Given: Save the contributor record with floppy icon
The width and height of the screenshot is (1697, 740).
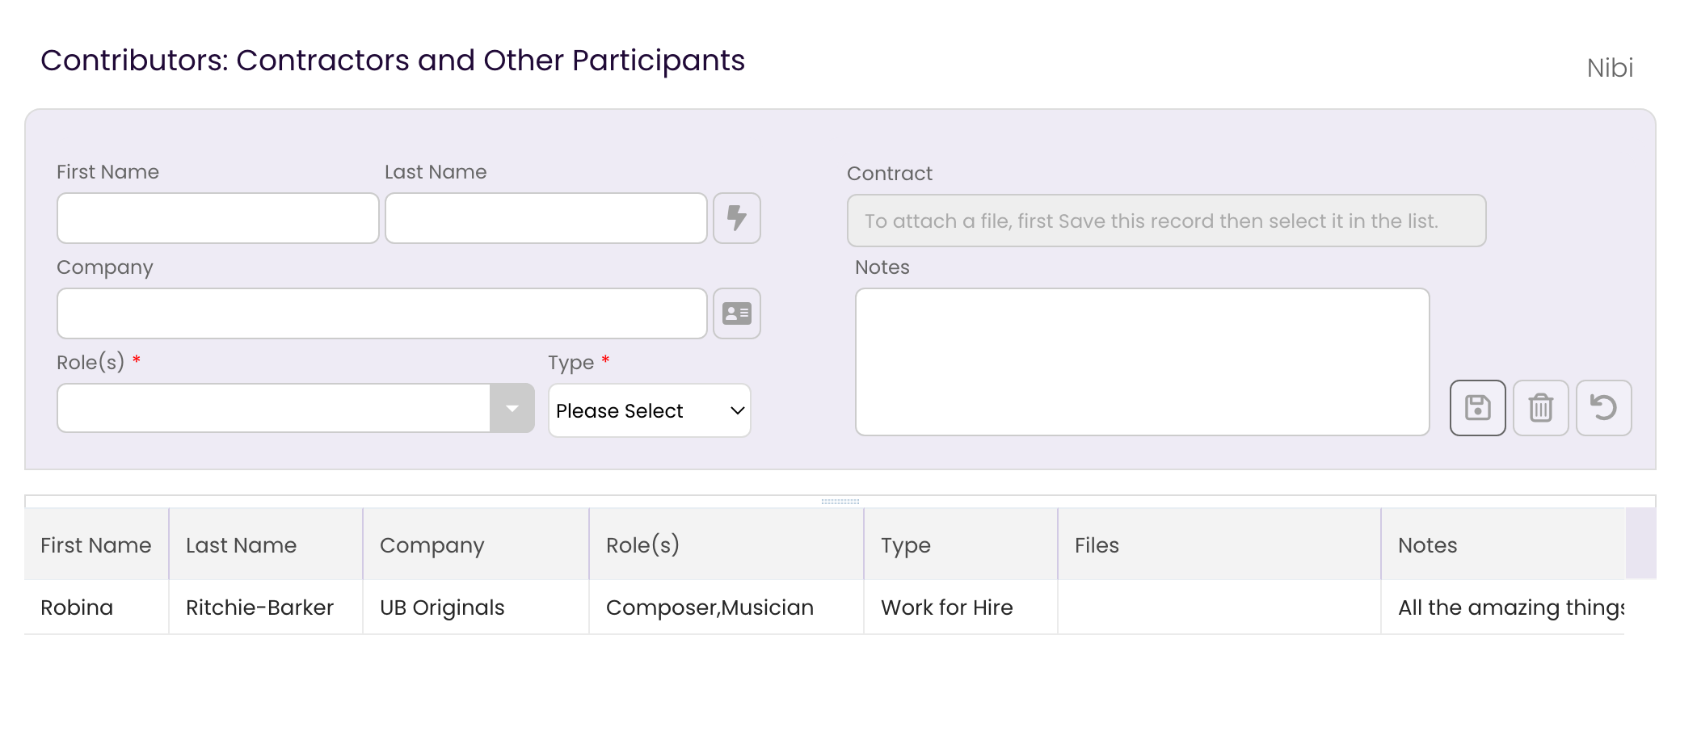Looking at the screenshot, I should (1477, 408).
